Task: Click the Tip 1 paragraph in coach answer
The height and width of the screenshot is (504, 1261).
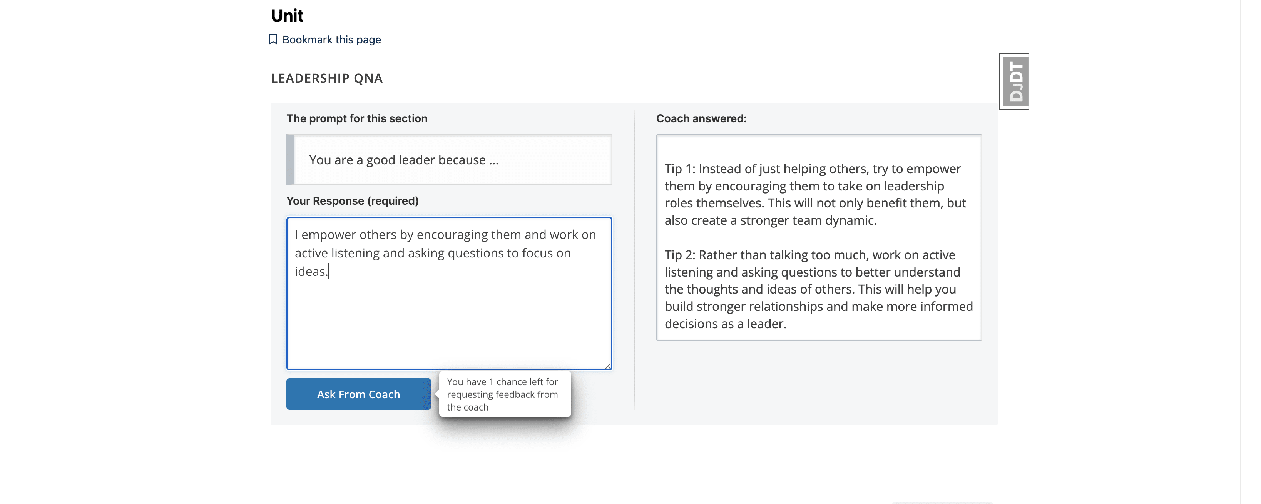Action: [815, 194]
